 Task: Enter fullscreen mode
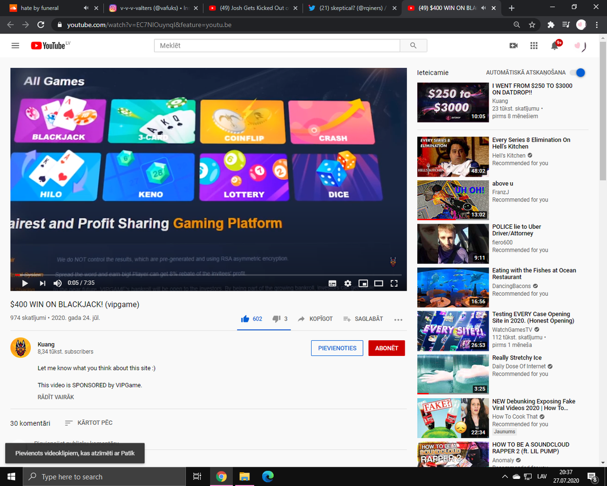click(394, 283)
